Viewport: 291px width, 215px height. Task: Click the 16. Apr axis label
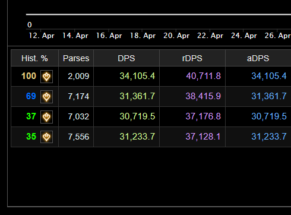(109, 36)
